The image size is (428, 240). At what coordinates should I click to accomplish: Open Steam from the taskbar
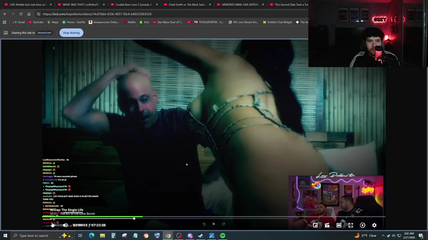[201, 236]
